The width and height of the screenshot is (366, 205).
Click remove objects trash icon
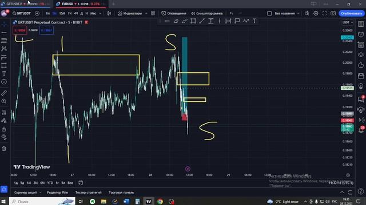[x=4, y=149]
